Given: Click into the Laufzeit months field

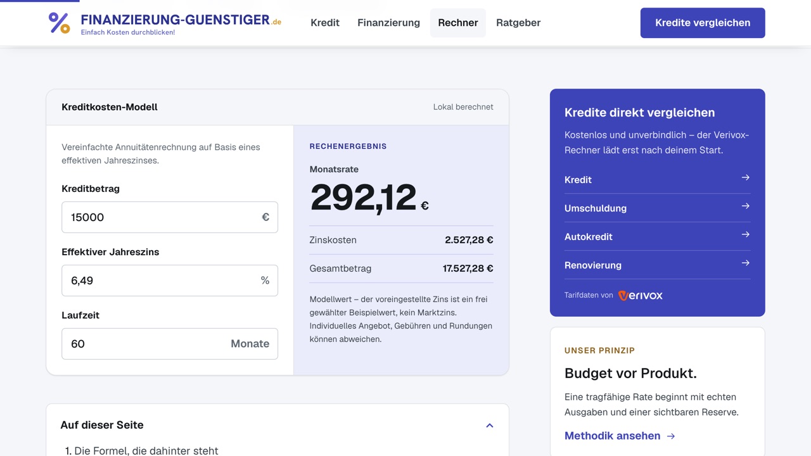Looking at the screenshot, I should click(x=170, y=344).
